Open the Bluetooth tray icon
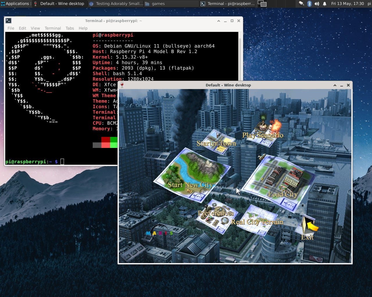Screen dimensions: 372x297 coord(310,4)
